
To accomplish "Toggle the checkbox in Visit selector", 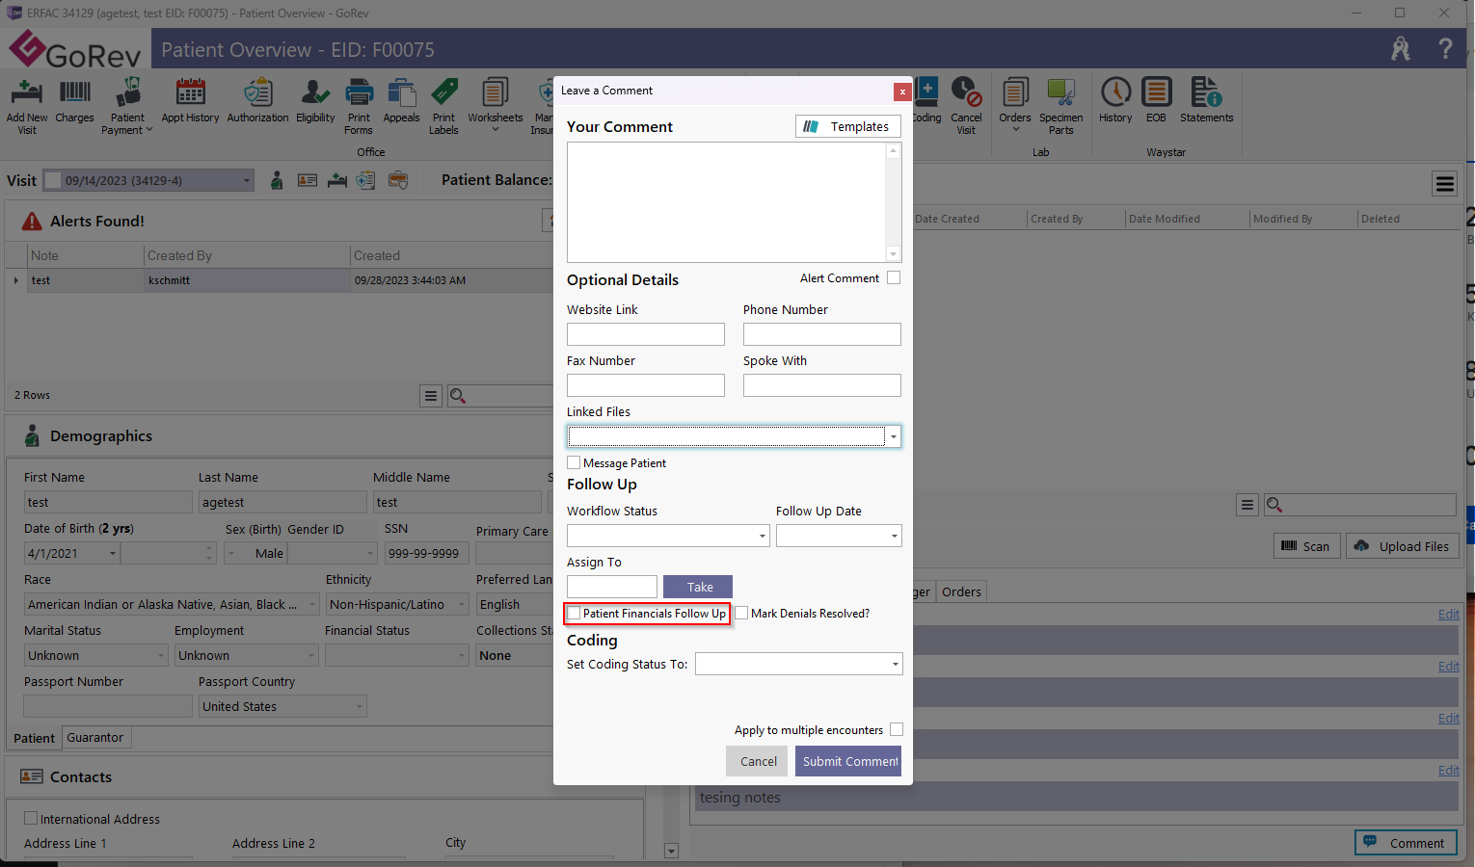I will pyautogui.click(x=54, y=180).
